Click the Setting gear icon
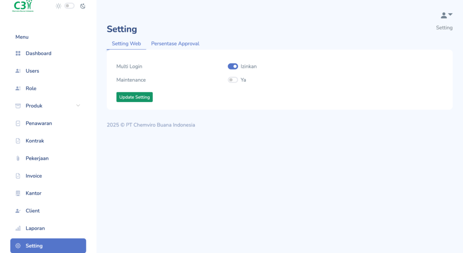463x253 pixels. [x=18, y=246]
